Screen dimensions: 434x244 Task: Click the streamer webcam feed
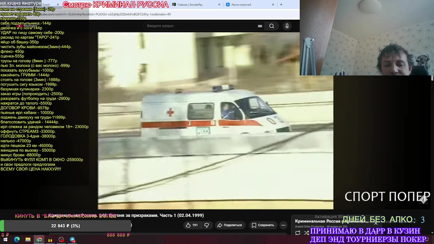pos(367,38)
